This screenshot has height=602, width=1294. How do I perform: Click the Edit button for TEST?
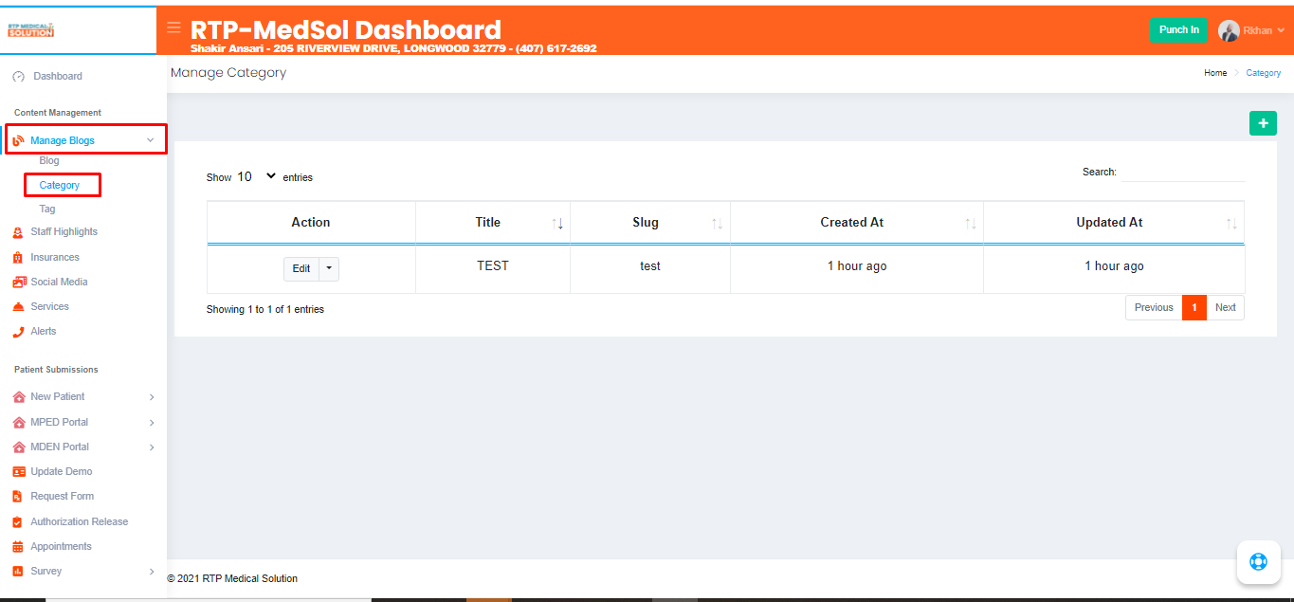click(301, 269)
